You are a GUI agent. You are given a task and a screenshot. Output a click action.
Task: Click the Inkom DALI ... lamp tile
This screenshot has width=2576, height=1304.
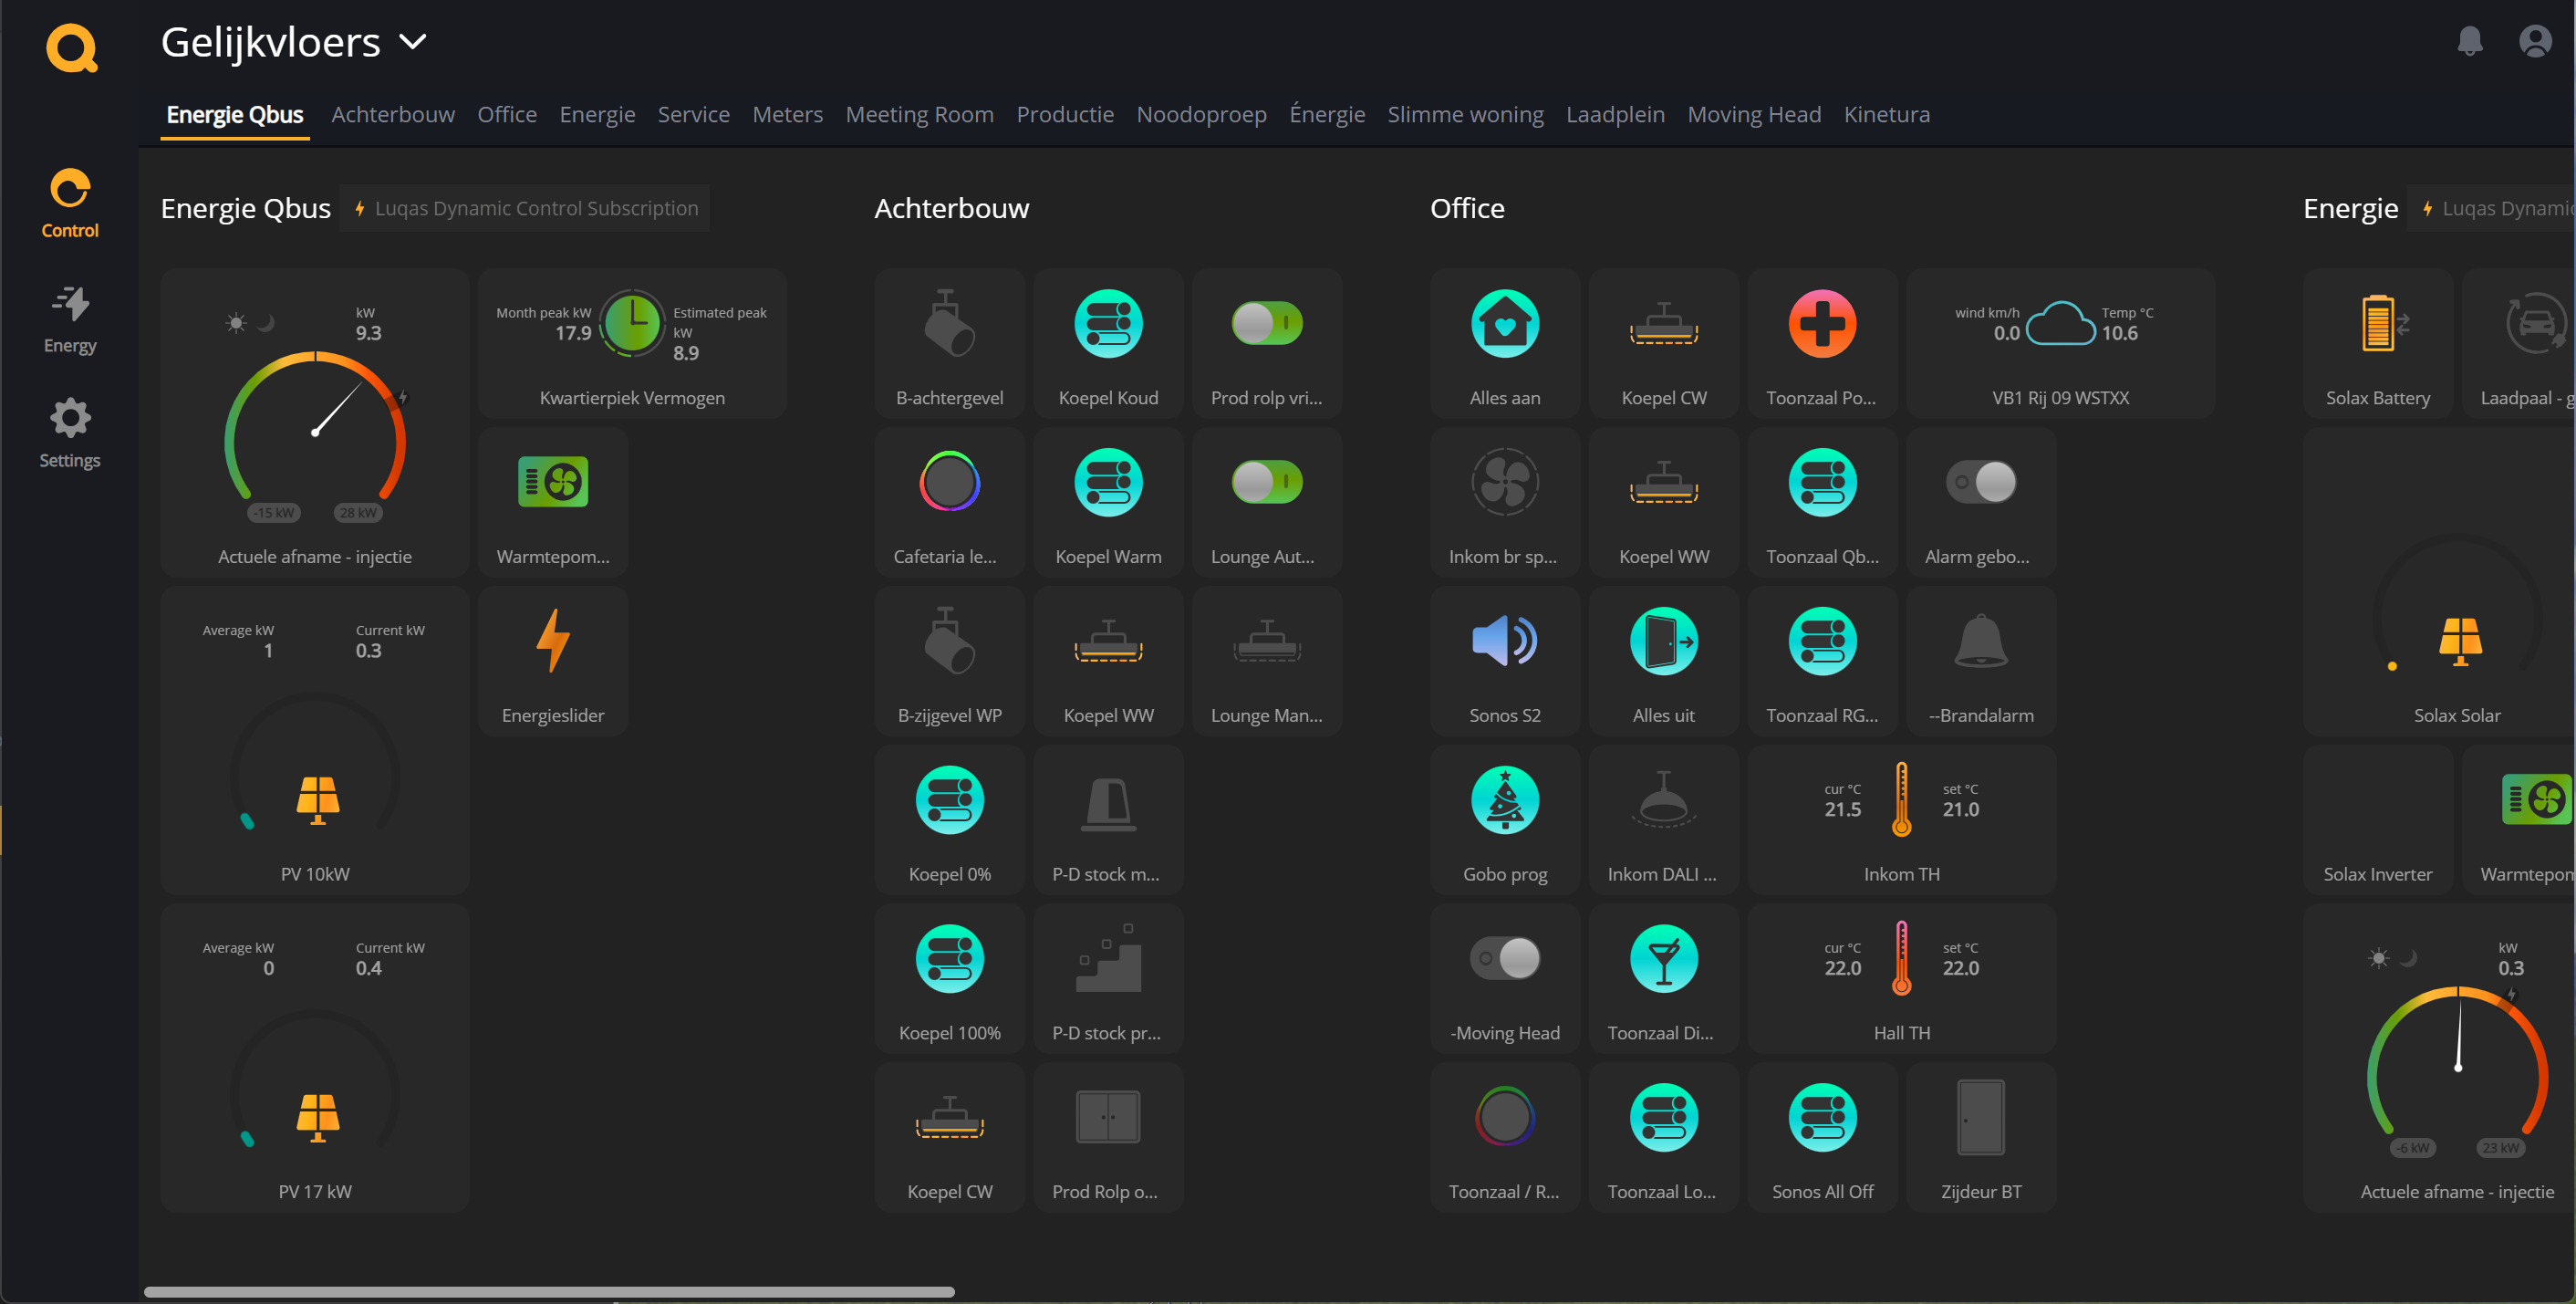pyautogui.click(x=1664, y=820)
